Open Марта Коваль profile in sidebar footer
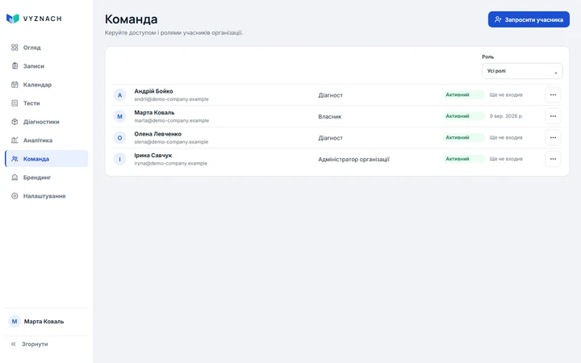The image size is (581, 363). (47, 321)
